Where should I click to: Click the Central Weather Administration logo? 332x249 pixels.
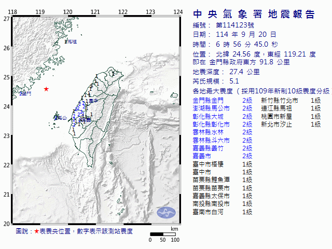click(x=166, y=213)
